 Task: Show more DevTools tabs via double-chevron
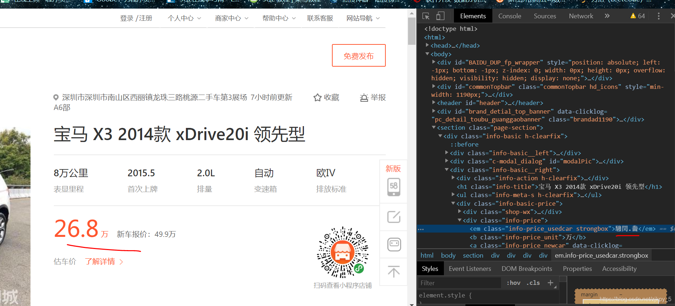click(607, 16)
